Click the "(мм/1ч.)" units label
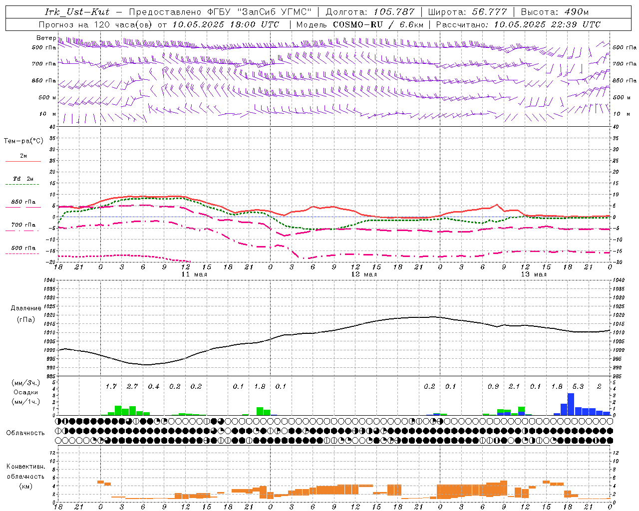 pyautogui.click(x=25, y=402)
